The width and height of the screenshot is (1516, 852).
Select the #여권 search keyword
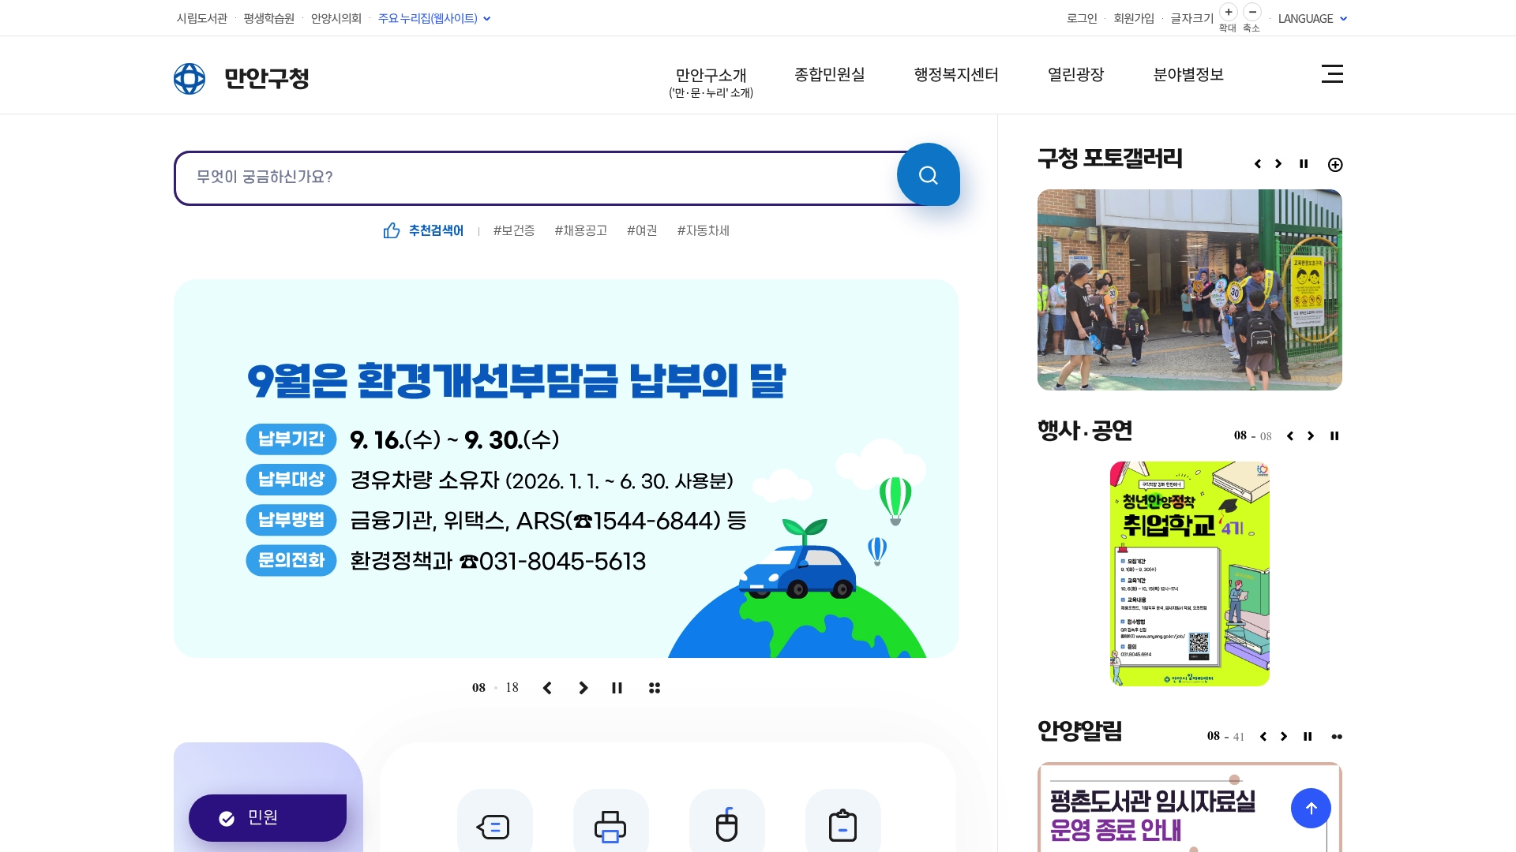point(642,230)
